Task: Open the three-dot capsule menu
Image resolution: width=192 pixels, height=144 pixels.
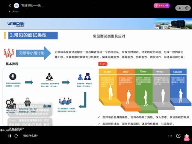Action: 179,8
